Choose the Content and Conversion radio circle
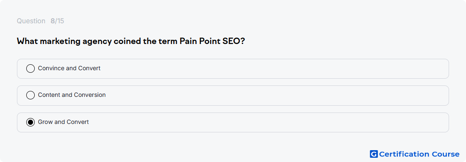The height and width of the screenshot is (162, 466). 31,95
